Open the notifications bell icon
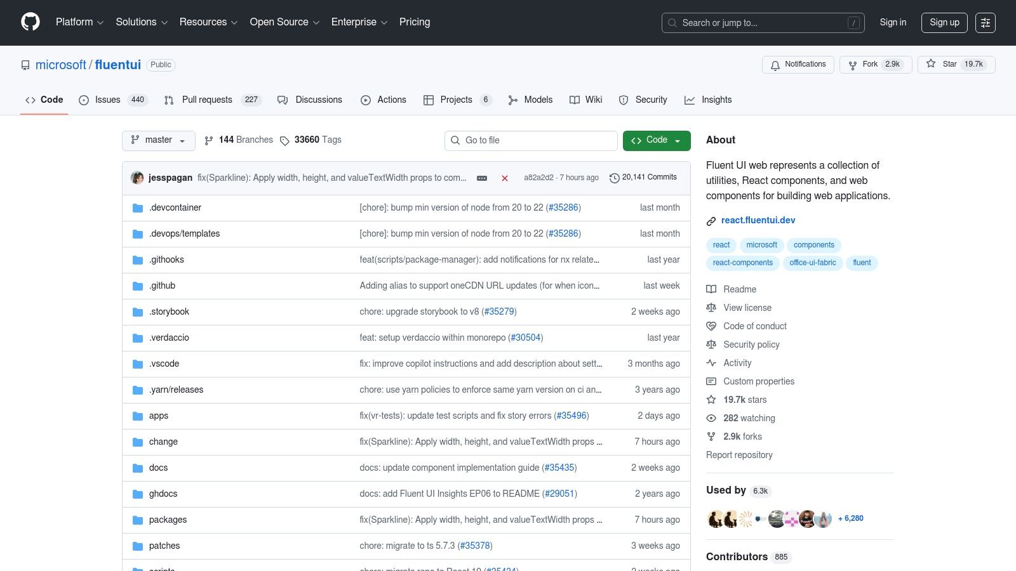 (x=775, y=65)
